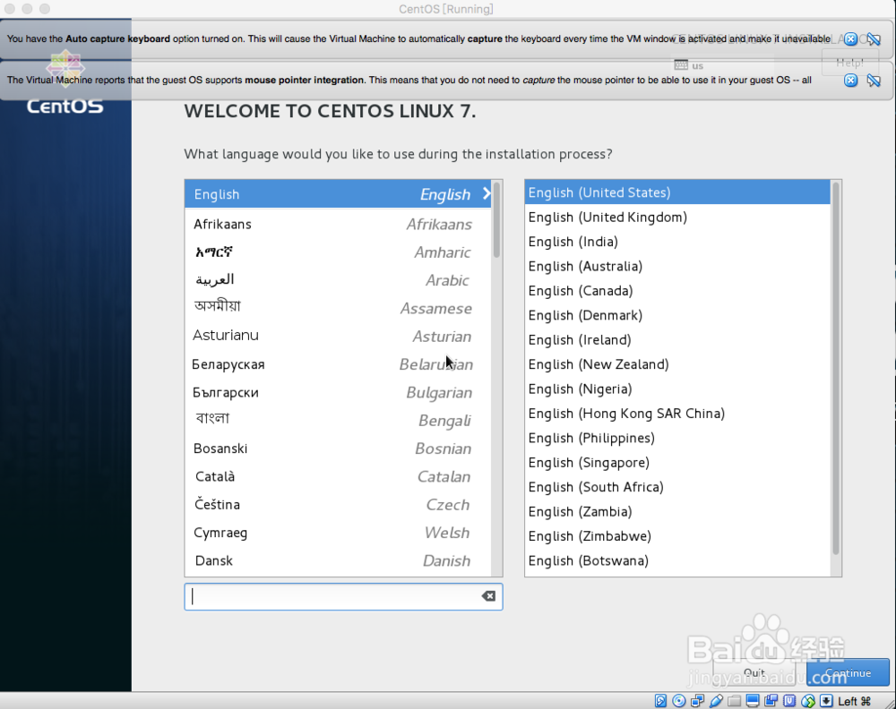This screenshot has height=709, width=896.
Task: Select the English language row
Action: click(338, 194)
